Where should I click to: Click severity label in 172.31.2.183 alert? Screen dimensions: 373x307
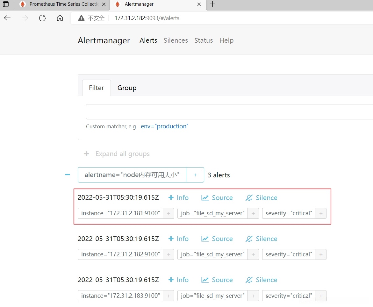pyautogui.click(x=289, y=296)
